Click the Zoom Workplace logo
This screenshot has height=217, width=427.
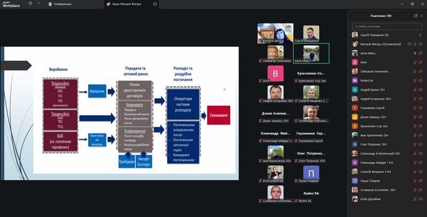point(11,4)
